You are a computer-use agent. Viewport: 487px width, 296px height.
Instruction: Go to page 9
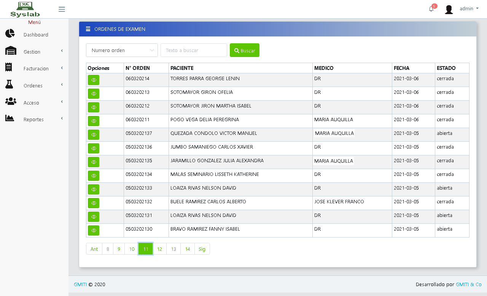119,249
